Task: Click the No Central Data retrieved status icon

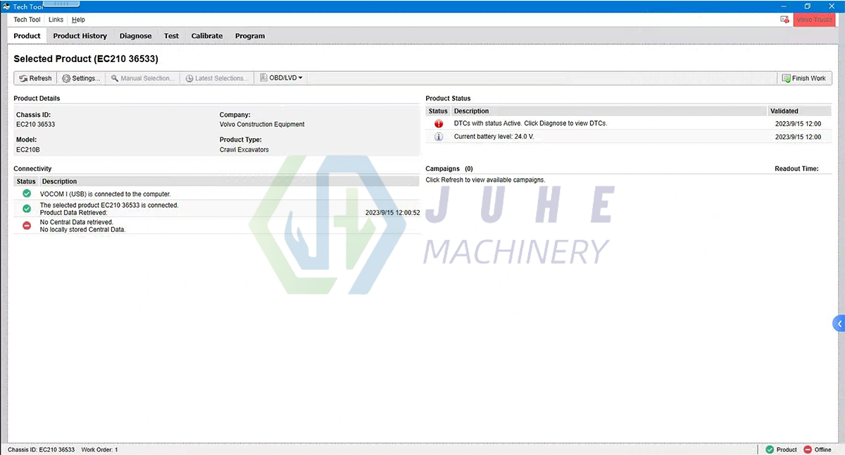Action: [x=26, y=225]
